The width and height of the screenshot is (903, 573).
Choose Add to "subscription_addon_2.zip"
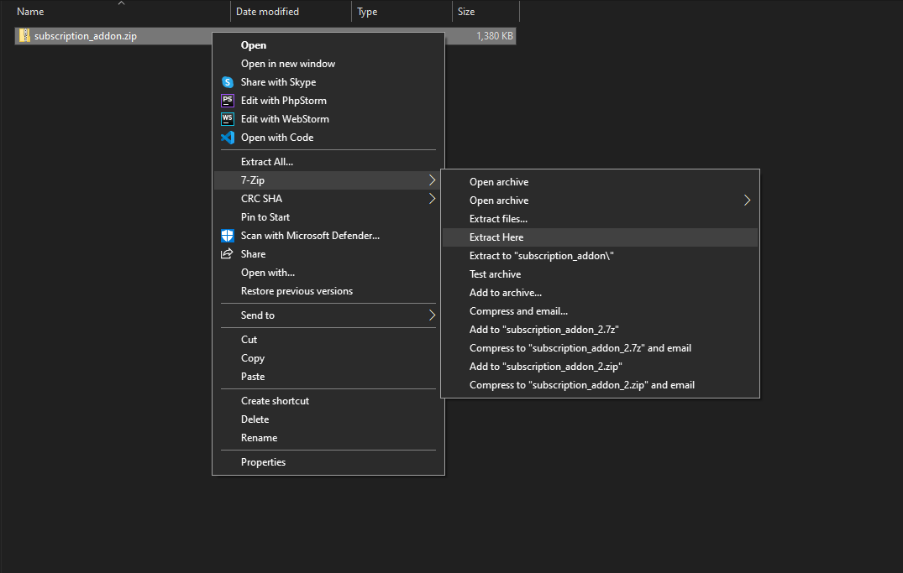pyautogui.click(x=545, y=367)
